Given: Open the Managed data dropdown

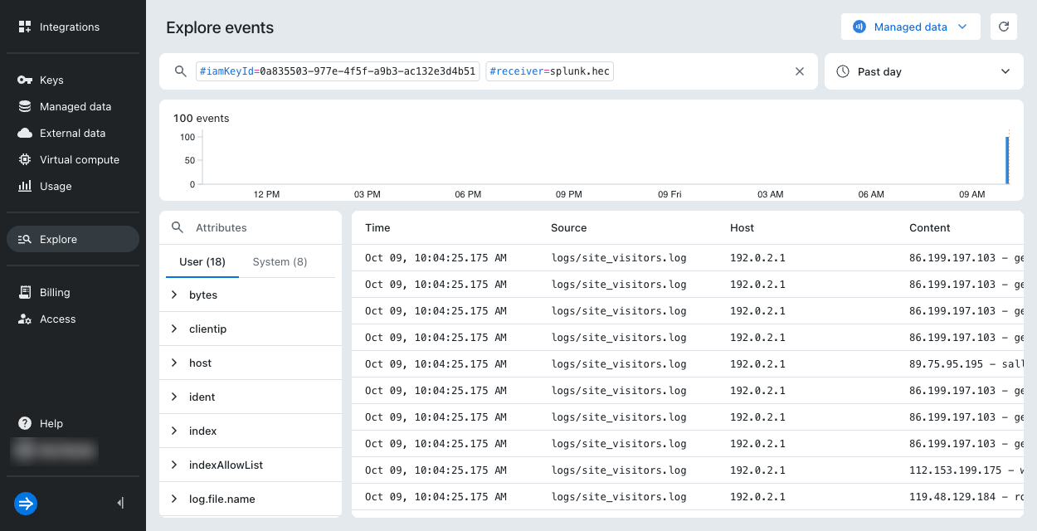Looking at the screenshot, I should click(x=910, y=27).
